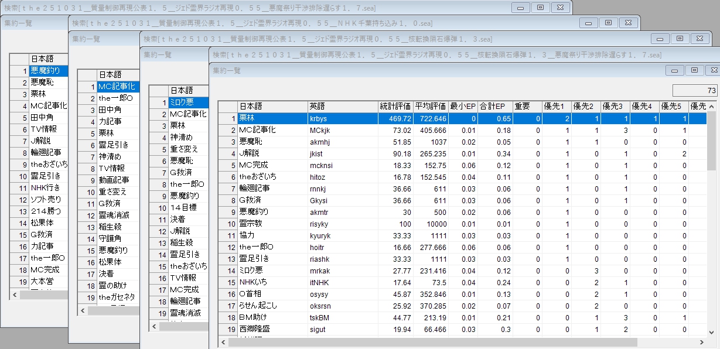Viewport: 720px width, 349px height.
Task: Click the front table's horizontal scrollbar right arrow
Action: click(702, 341)
